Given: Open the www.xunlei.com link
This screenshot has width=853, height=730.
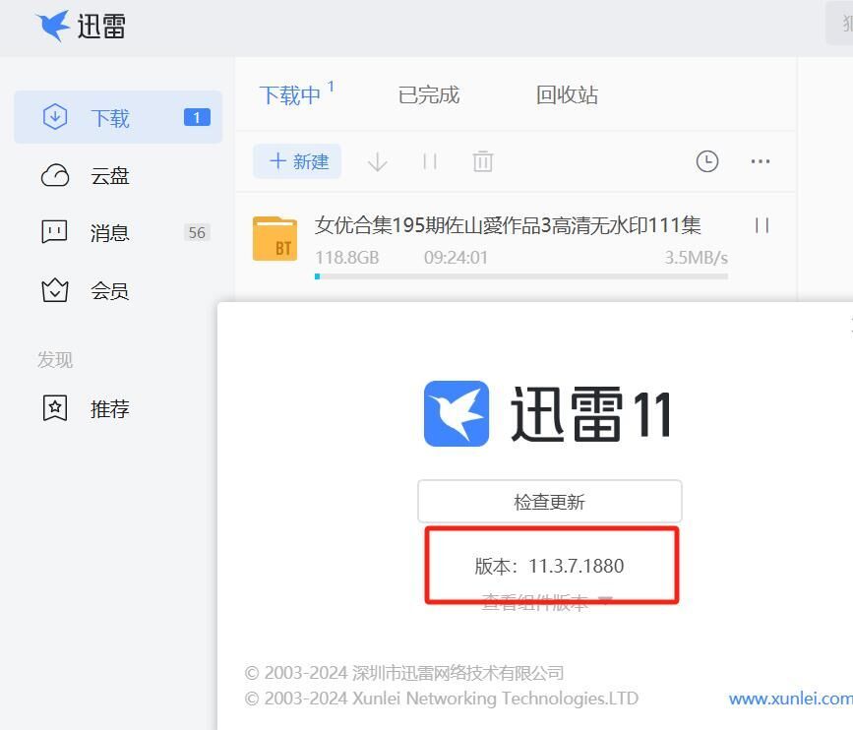Looking at the screenshot, I should click(789, 699).
